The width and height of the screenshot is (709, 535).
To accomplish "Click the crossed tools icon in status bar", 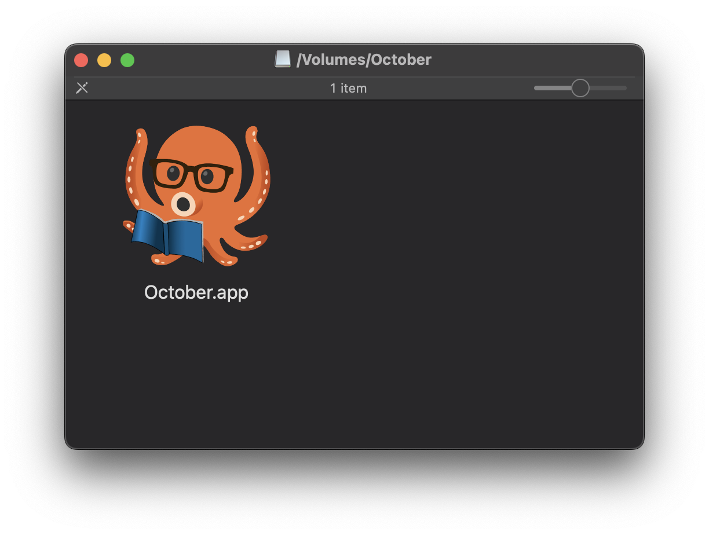I will pos(82,88).
